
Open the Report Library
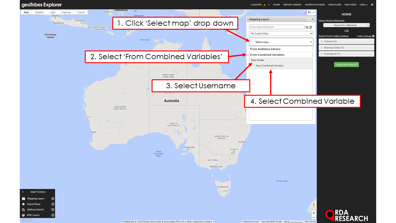coord(292,5)
